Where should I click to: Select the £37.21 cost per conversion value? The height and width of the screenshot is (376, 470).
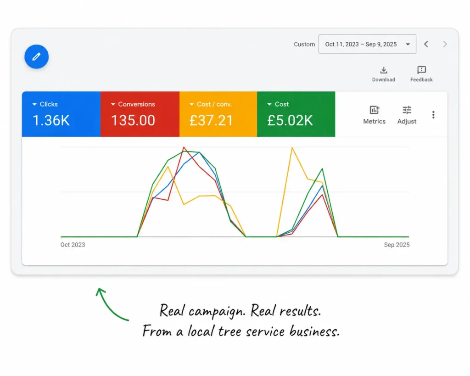tap(211, 121)
